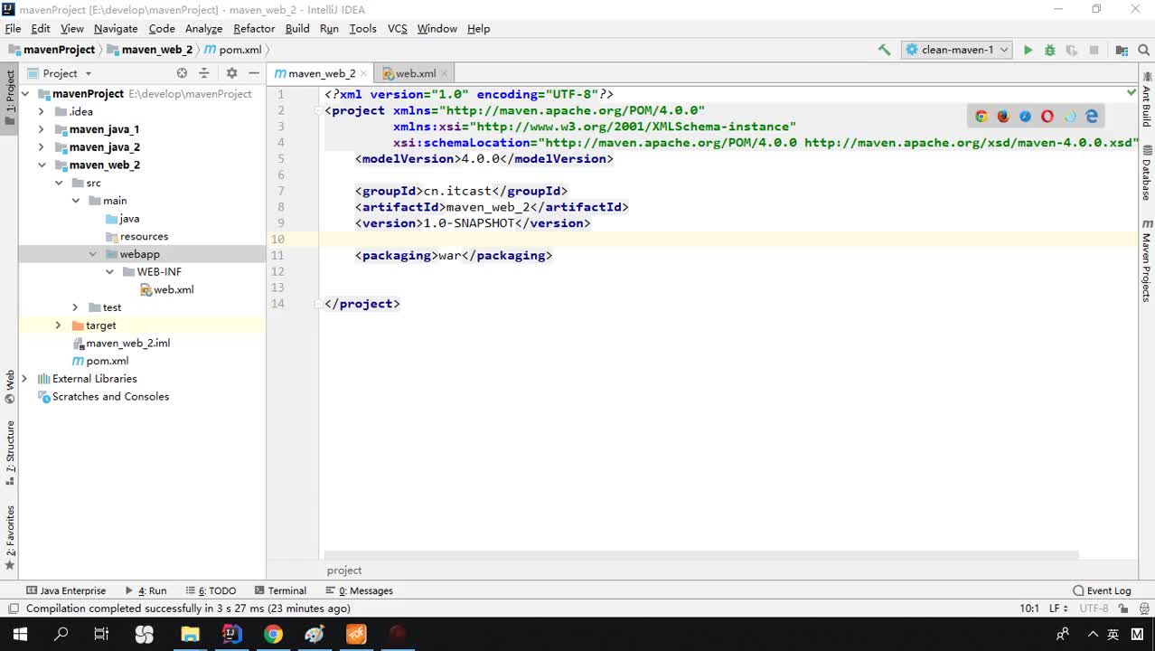Hide the Project tool window
1155x651 pixels.
254,73
